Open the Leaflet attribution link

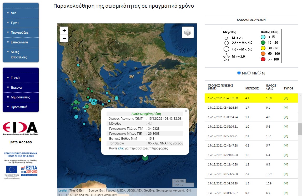click(63, 190)
